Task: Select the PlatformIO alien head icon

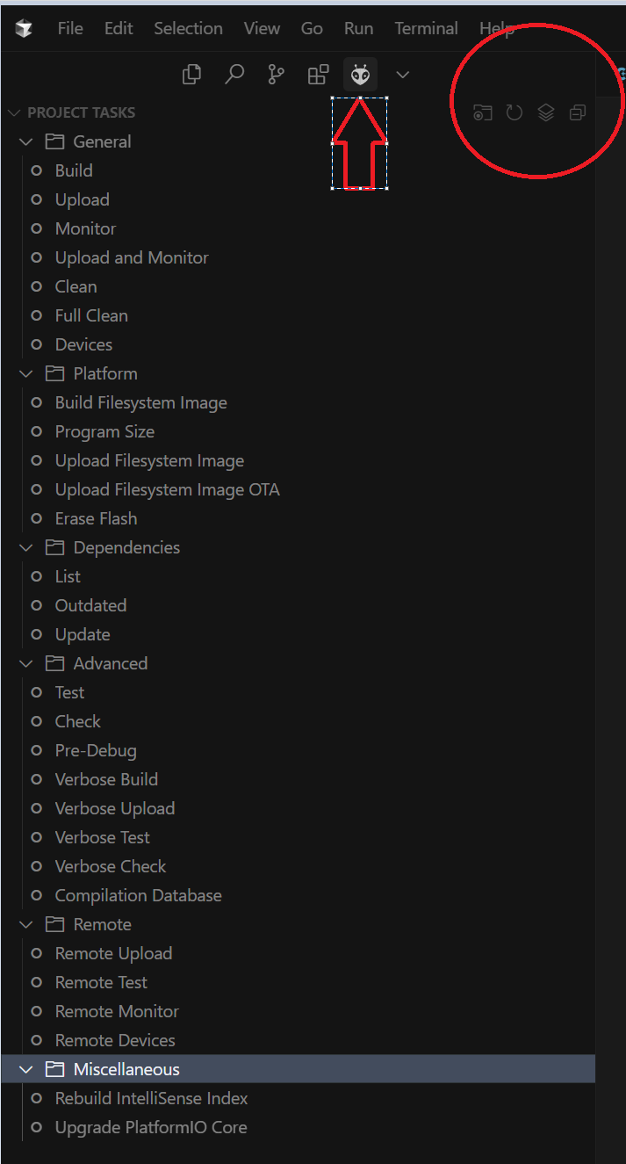Action: (360, 76)
